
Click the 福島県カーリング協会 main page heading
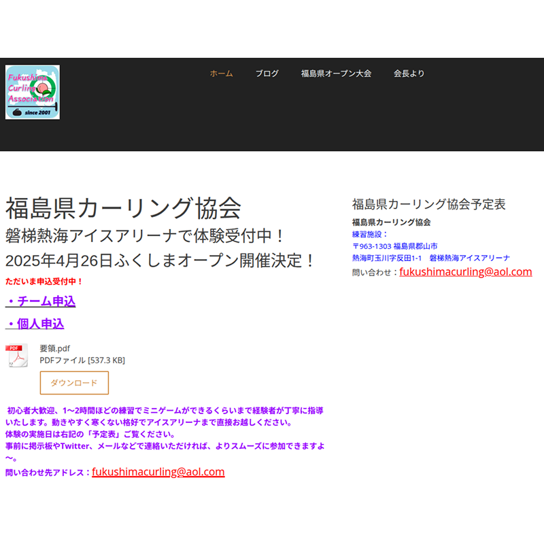[123, 207]
